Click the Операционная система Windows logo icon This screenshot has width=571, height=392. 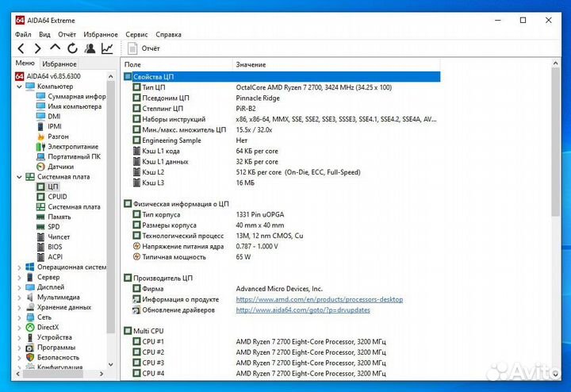[30, 267]
